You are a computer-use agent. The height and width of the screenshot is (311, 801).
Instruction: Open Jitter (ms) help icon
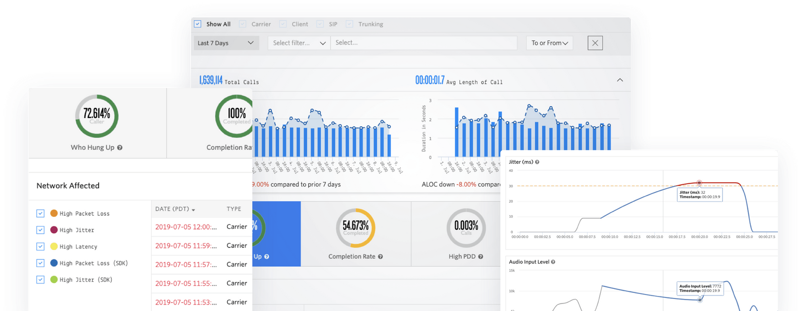[537, 162]
